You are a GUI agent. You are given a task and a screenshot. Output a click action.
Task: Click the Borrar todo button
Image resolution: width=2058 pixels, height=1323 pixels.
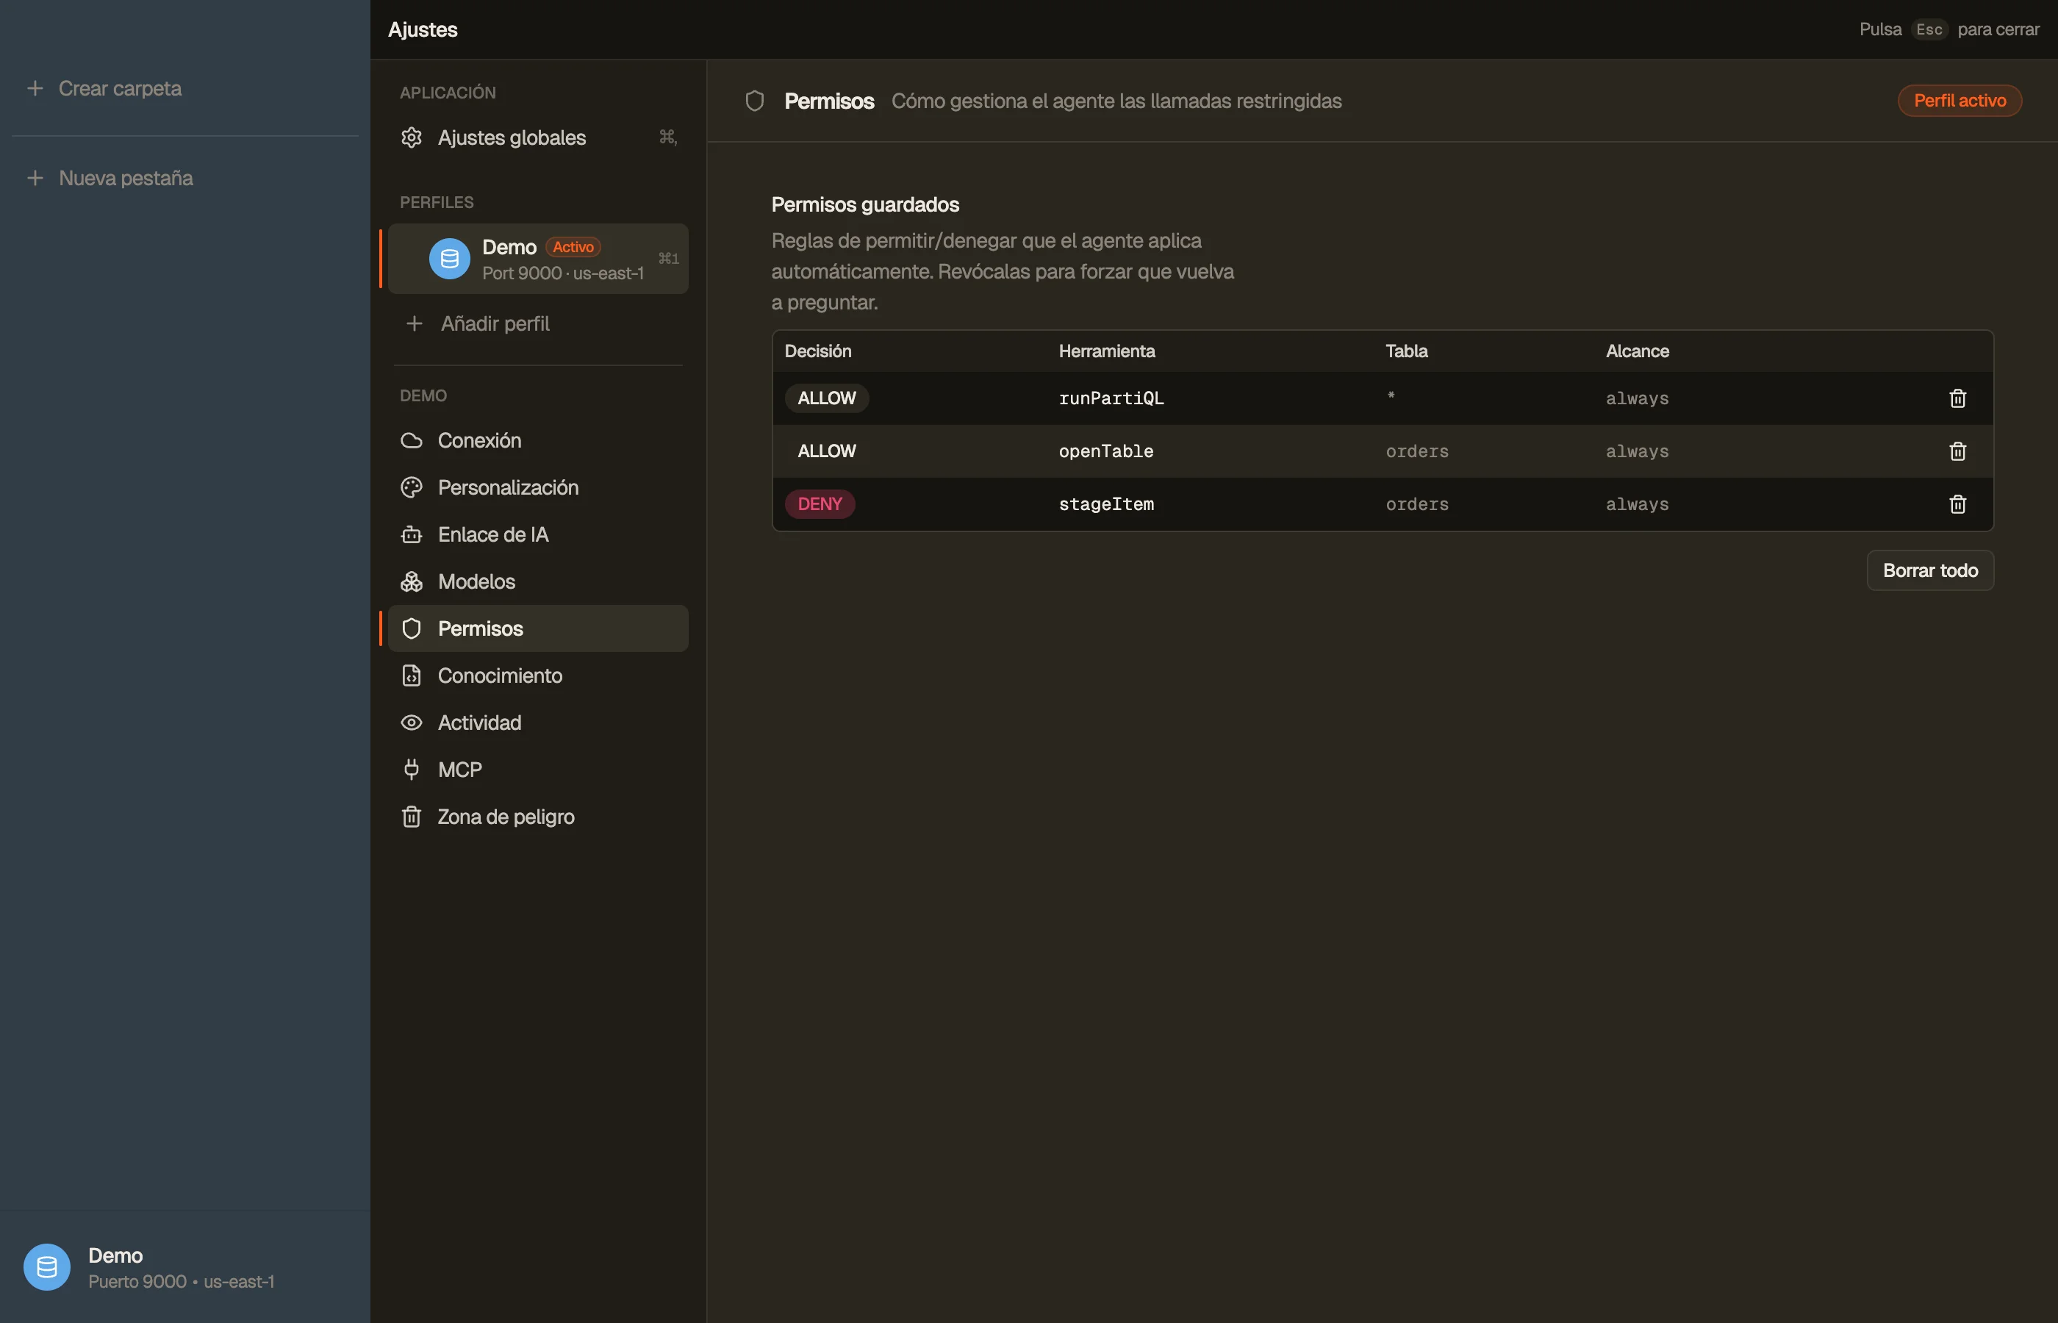tap(1930, 570)
